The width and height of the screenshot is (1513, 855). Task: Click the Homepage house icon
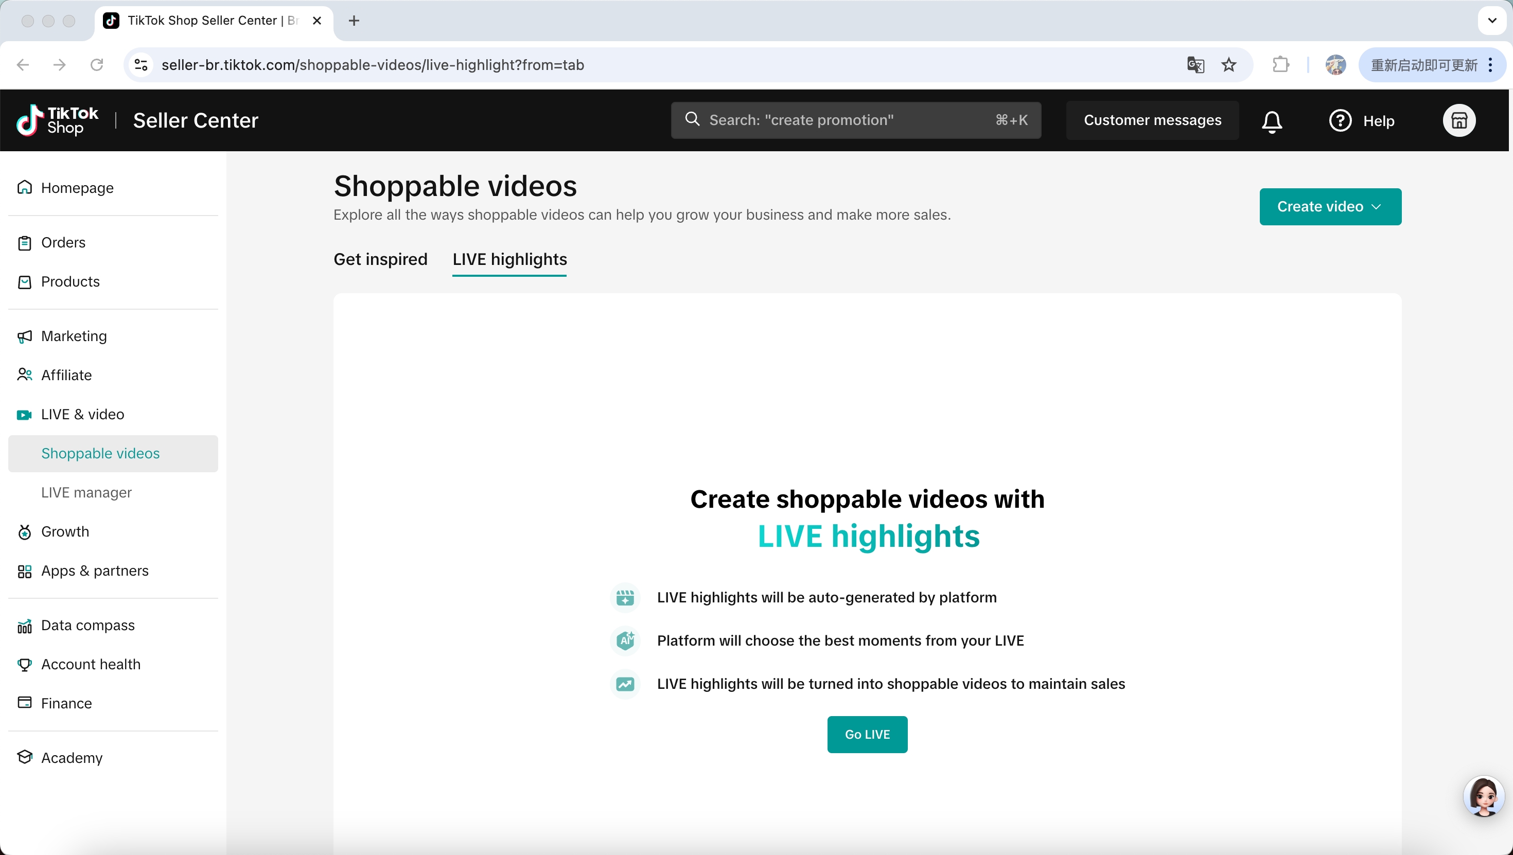[25, 187]
